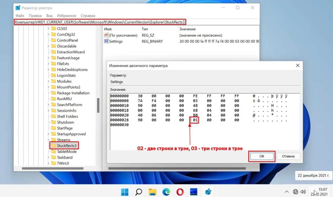Expand the Modules key
The height and width of the screenshot is (197, 333).
tap(48, 81)
